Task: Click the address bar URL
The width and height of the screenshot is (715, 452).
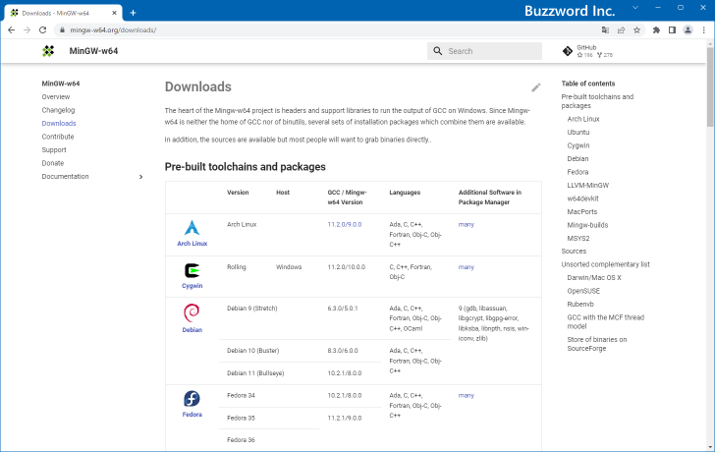Action: [x=113, y=30]
